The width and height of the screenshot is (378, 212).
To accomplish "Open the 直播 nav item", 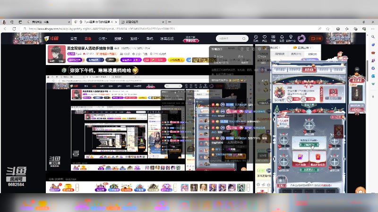I will (x=88, y=39).
